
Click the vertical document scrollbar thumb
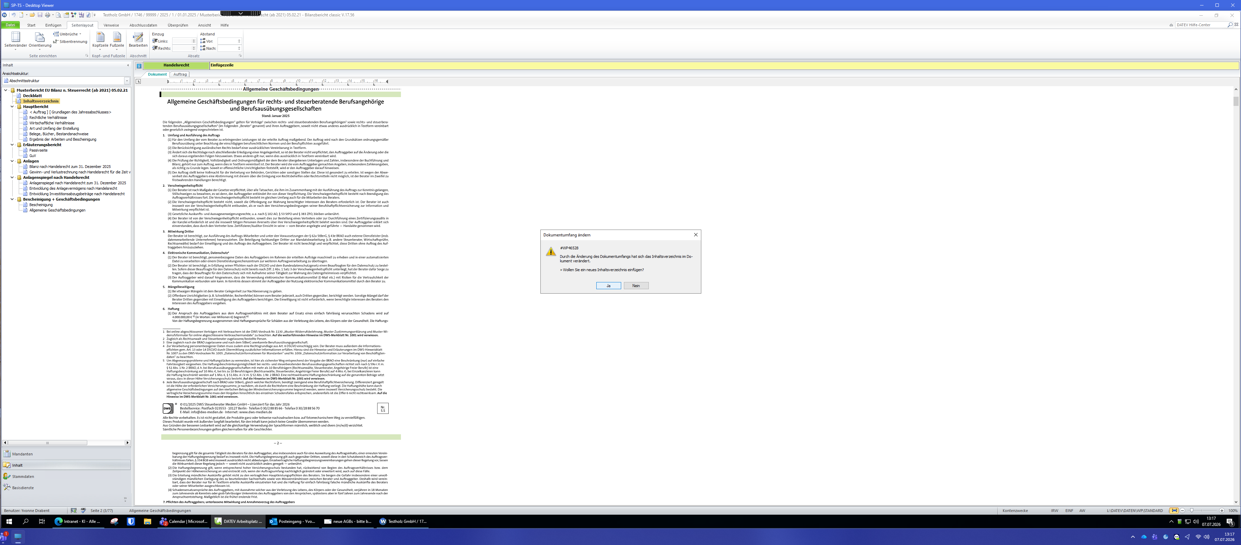point(1236,101)
